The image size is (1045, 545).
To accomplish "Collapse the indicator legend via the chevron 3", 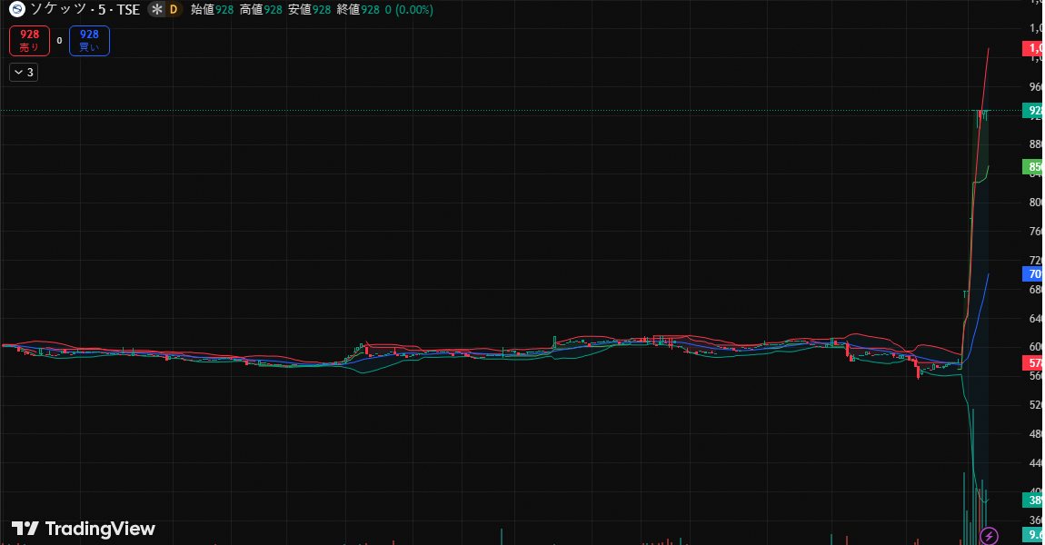I will coord(23,71).
